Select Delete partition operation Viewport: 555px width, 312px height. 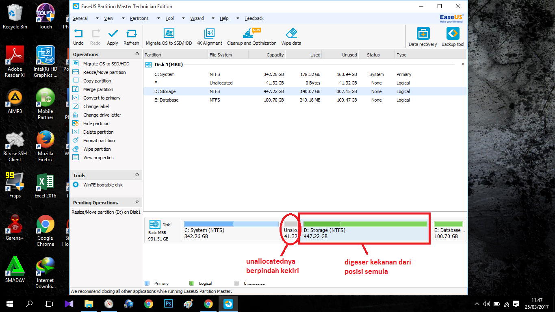coord(98,132)
